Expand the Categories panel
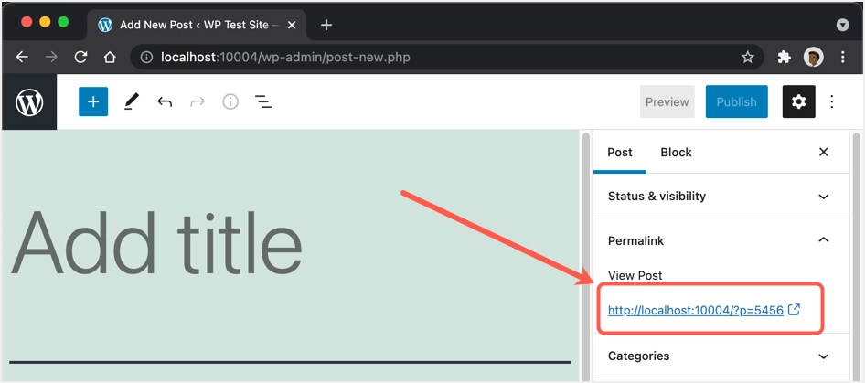This screenshot has height=383, width=865. pos(720,356)
